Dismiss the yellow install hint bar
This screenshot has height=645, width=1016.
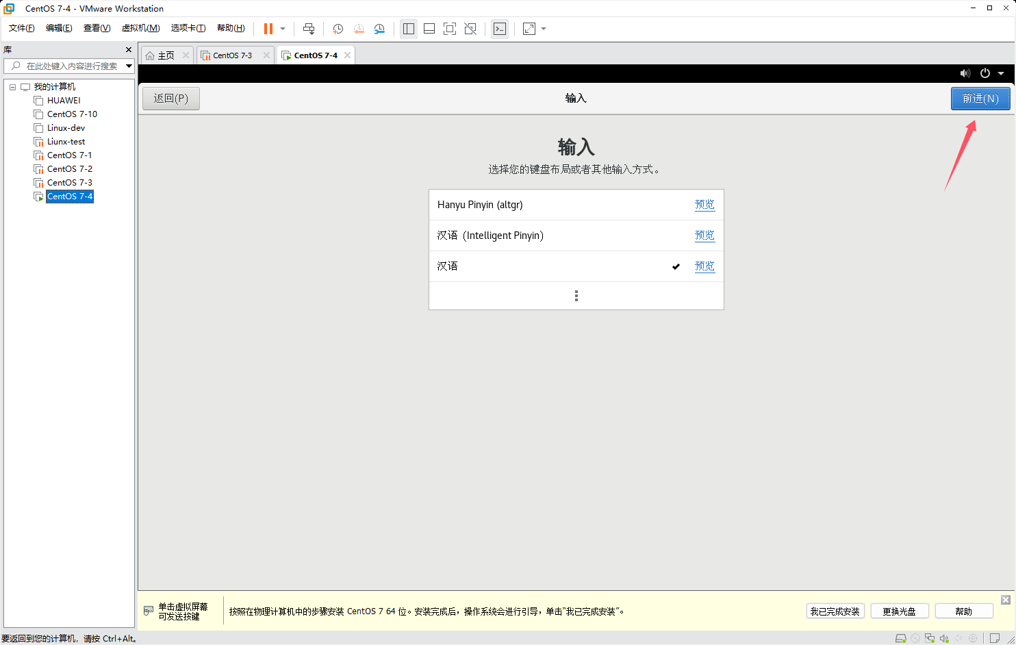click(x=1006, y=600)
